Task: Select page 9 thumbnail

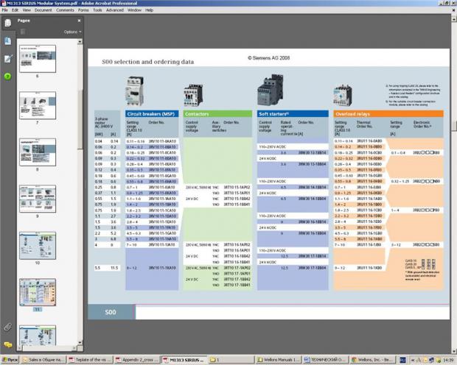Action: pos(38,199)
